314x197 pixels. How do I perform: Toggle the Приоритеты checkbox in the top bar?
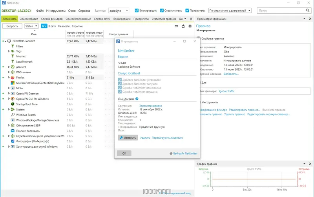click(187, 11)
